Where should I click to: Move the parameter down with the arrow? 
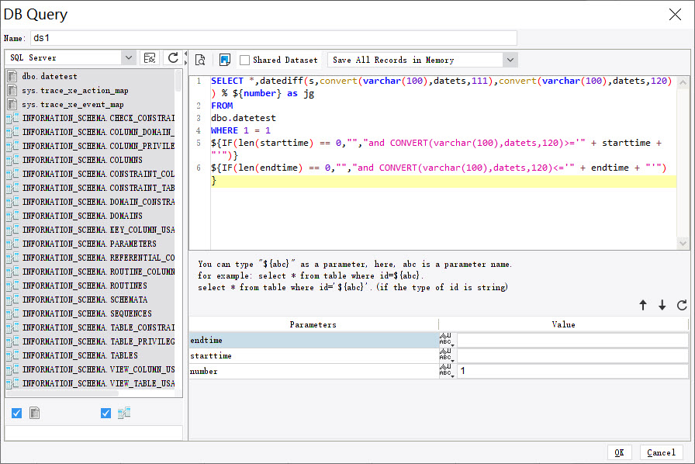662,306
